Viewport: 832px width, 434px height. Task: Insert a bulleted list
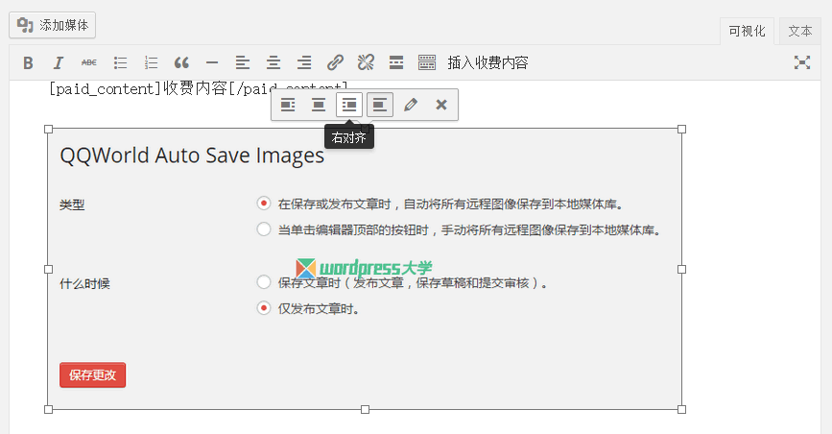tap(120, 62)
